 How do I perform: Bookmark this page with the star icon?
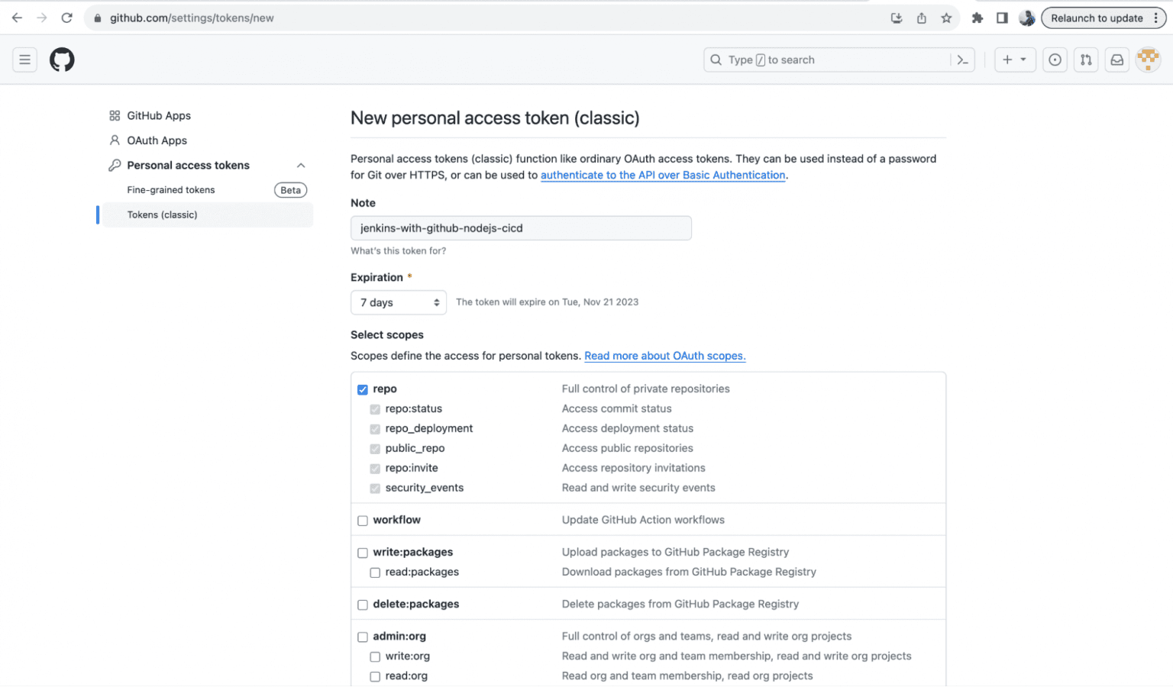click(x=946, y=18)
